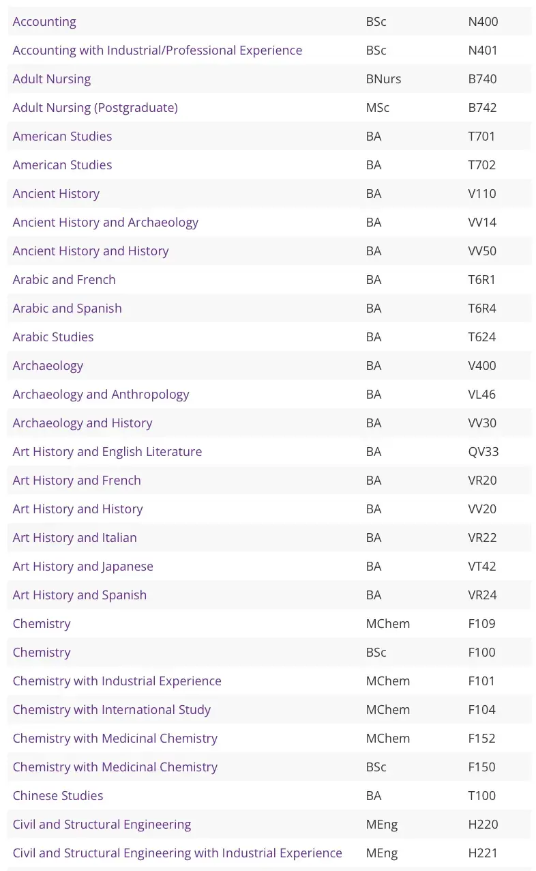Open the Chemistry MChem F109 course
The height and width of the screenshot is (871, 536).
pyautogui.click(x=42, y=624)
